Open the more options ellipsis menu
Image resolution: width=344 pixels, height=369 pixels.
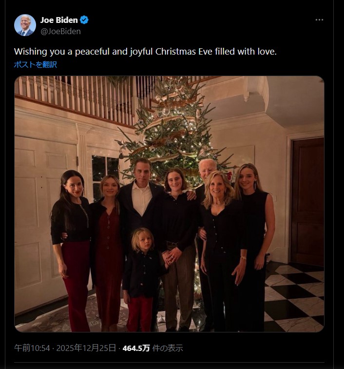319,20
